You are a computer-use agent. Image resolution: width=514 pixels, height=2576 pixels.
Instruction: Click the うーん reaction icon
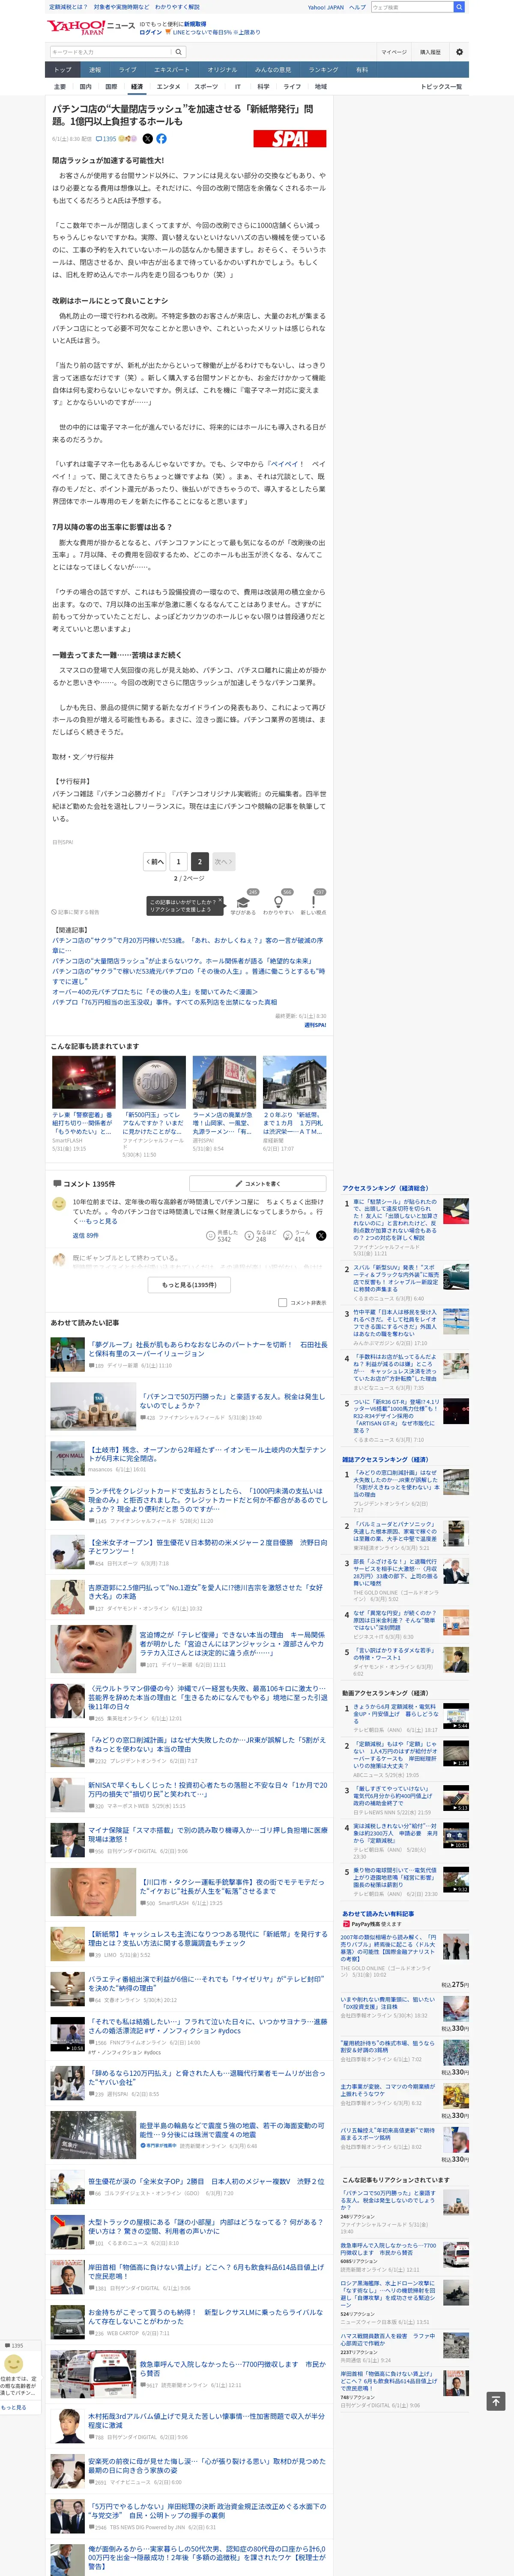point(287,1236)
